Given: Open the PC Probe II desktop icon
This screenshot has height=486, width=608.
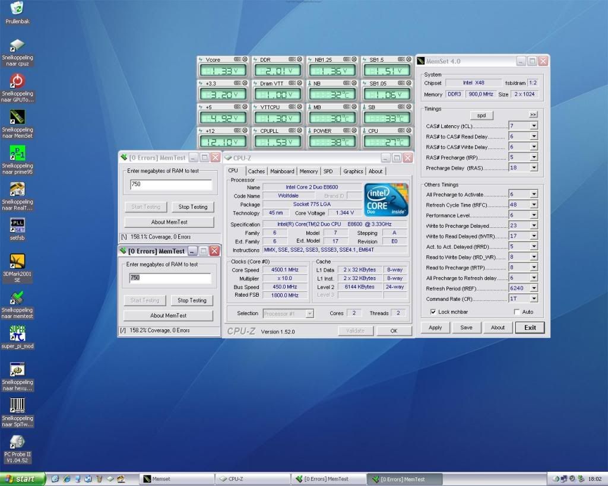Looking at the screenshot, I should click(17, 441).
